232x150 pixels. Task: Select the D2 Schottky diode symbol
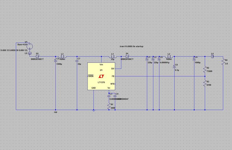point(37,56)
